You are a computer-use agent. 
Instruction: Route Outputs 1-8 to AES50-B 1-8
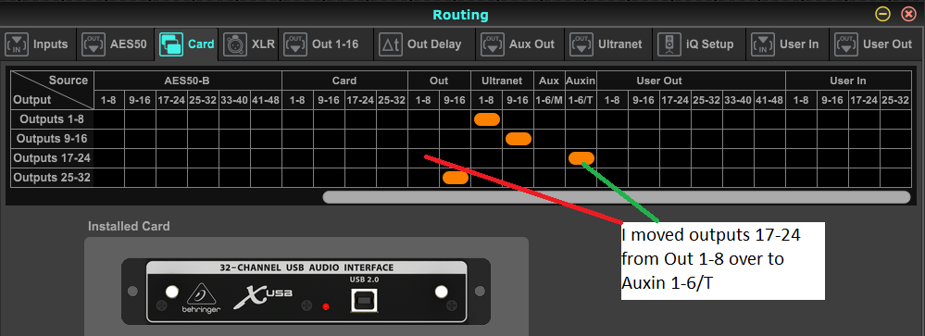[x=109, y=119]
